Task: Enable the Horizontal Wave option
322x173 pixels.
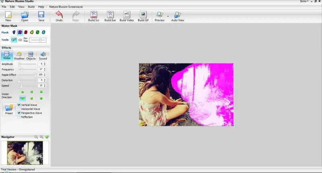Action: (x=19, y=109)
